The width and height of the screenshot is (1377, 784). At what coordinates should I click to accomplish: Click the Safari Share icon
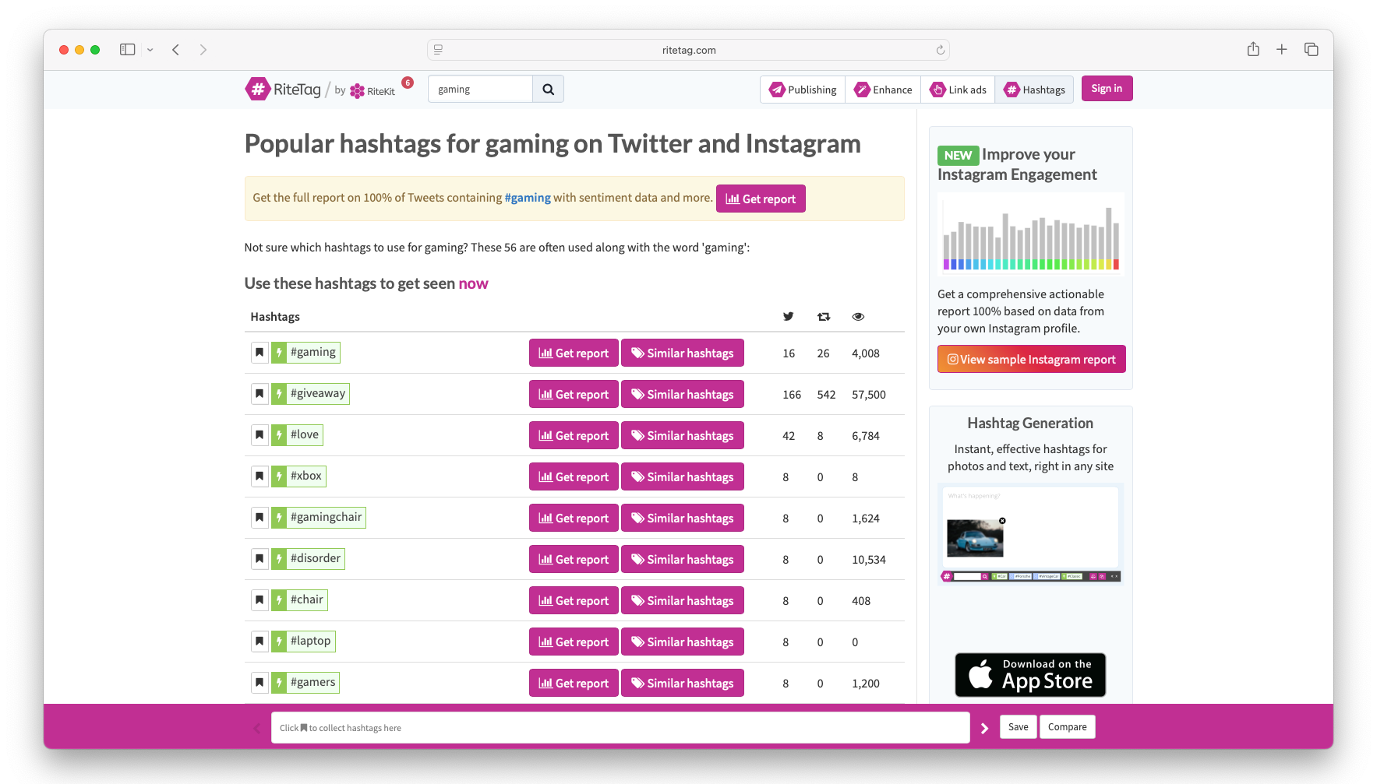(1253, 49)
